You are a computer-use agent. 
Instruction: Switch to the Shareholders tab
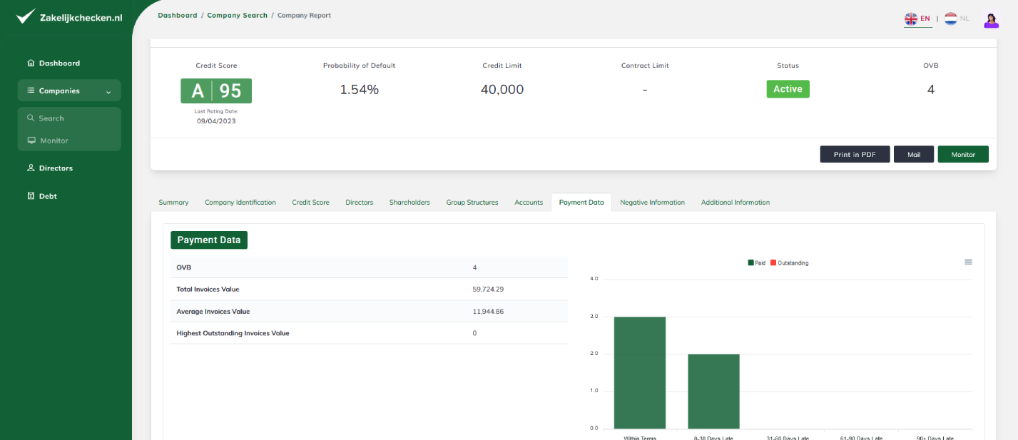pyautogui.click(x=409, y=203)
